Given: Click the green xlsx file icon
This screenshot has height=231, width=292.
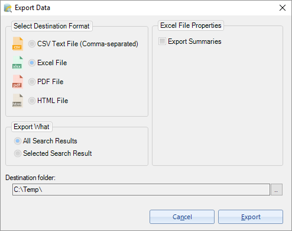Looking at the screenshot, I should [x=18, y=63].
